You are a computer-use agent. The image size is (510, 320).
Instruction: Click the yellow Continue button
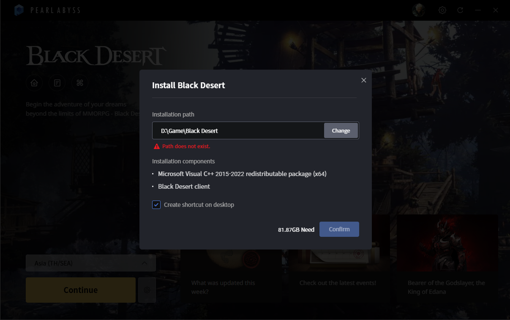pyautogui.click(x=81, y=290)
